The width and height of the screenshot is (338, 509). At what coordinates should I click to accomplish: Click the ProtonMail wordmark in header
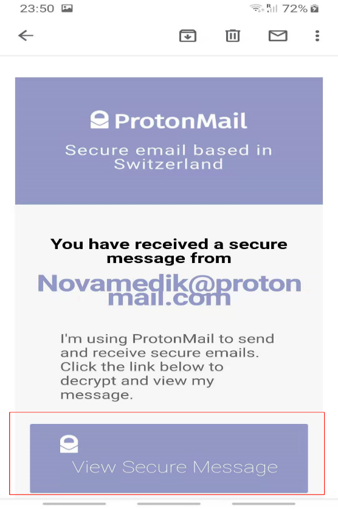[181, 121]
